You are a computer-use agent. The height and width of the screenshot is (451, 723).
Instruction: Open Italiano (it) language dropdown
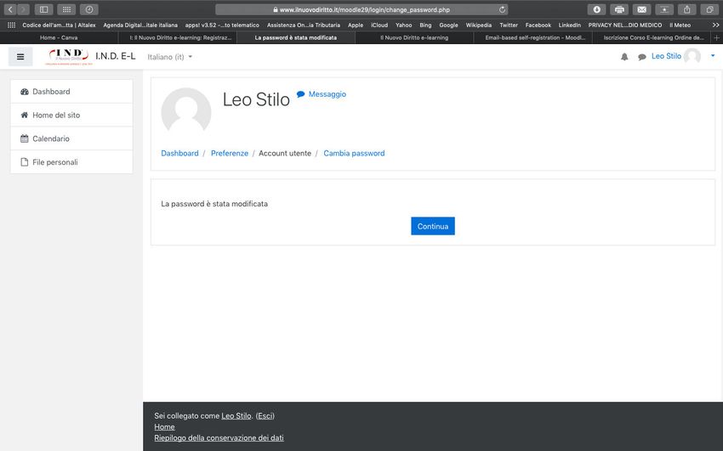(x=169, y=57)
